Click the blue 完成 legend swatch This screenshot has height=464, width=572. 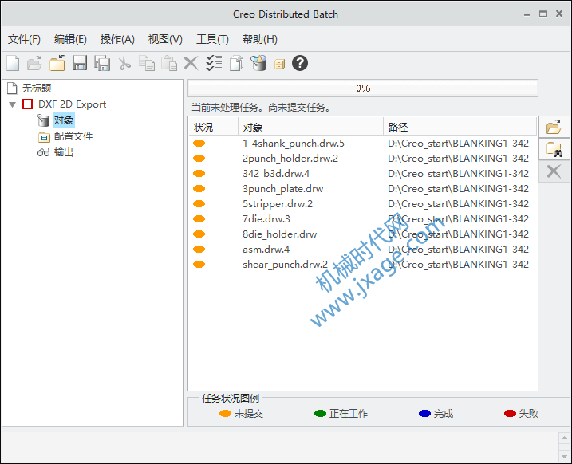click(424, 413)
